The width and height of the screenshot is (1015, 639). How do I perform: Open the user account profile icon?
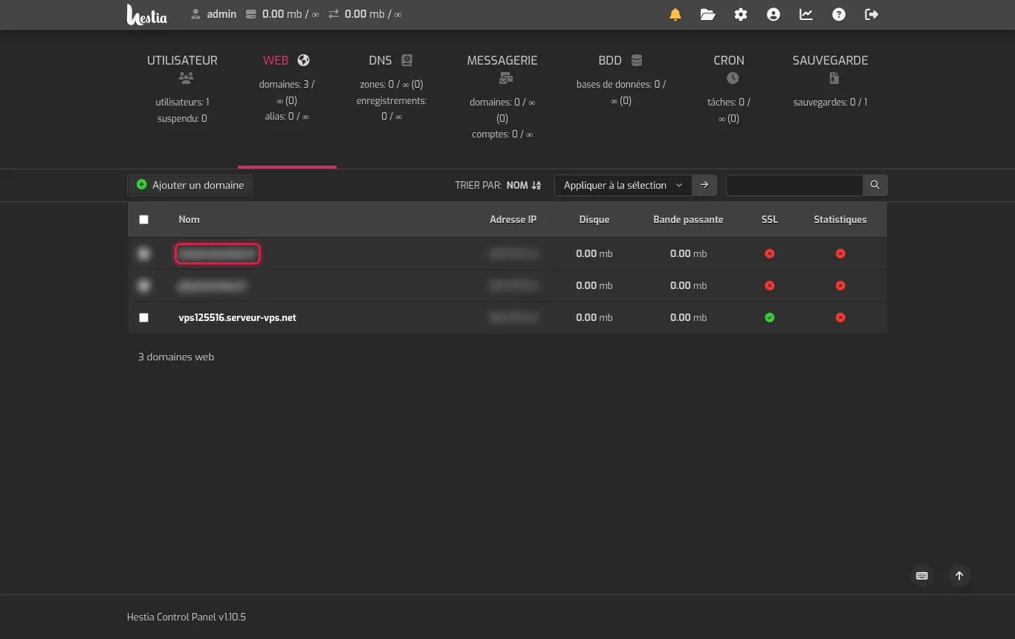[774, 14]
